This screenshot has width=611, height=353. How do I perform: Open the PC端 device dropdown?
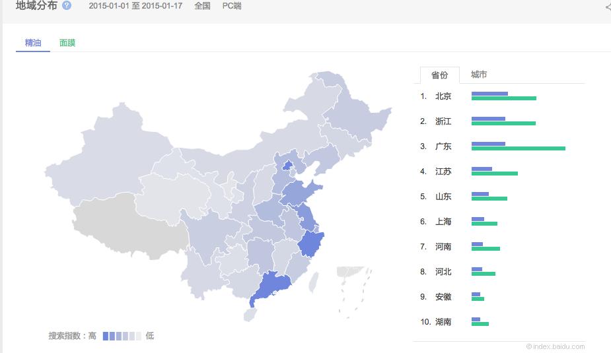coord(232,6)
